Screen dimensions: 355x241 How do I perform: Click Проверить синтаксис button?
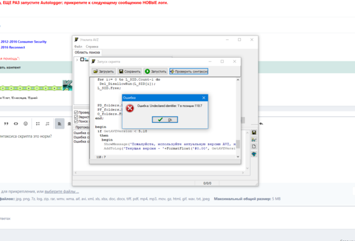189,71
